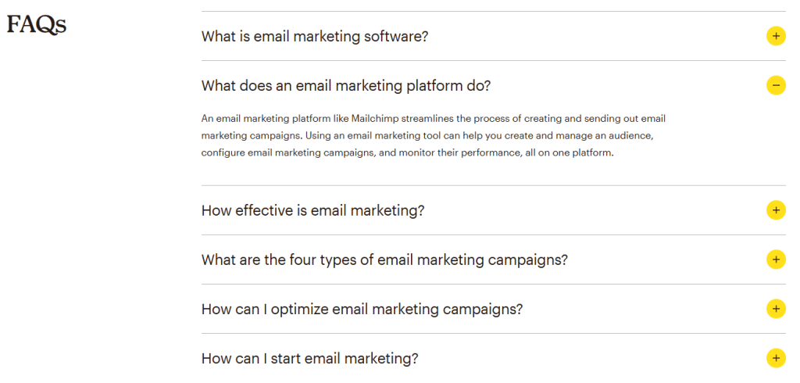Click the minus icon to collapse the open answer
This screenshot has height=383, width=800.
coord(775,85)
